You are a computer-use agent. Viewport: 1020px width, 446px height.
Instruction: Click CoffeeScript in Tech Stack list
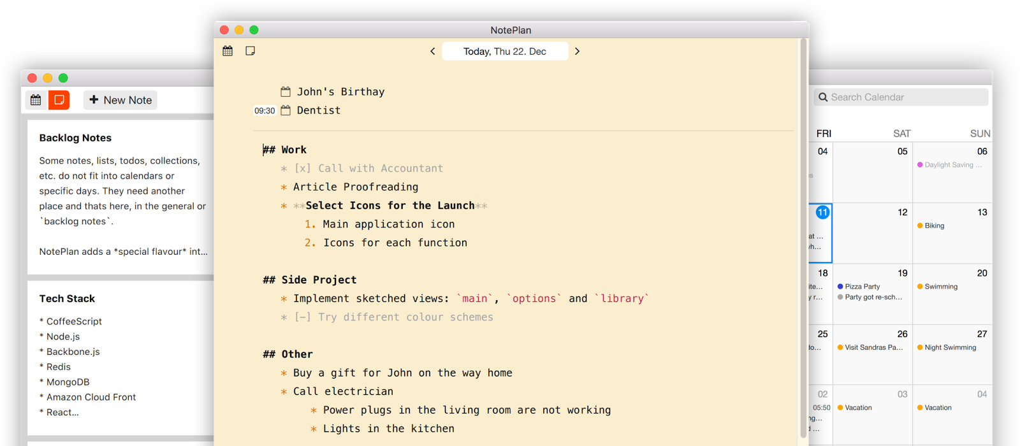74,322
